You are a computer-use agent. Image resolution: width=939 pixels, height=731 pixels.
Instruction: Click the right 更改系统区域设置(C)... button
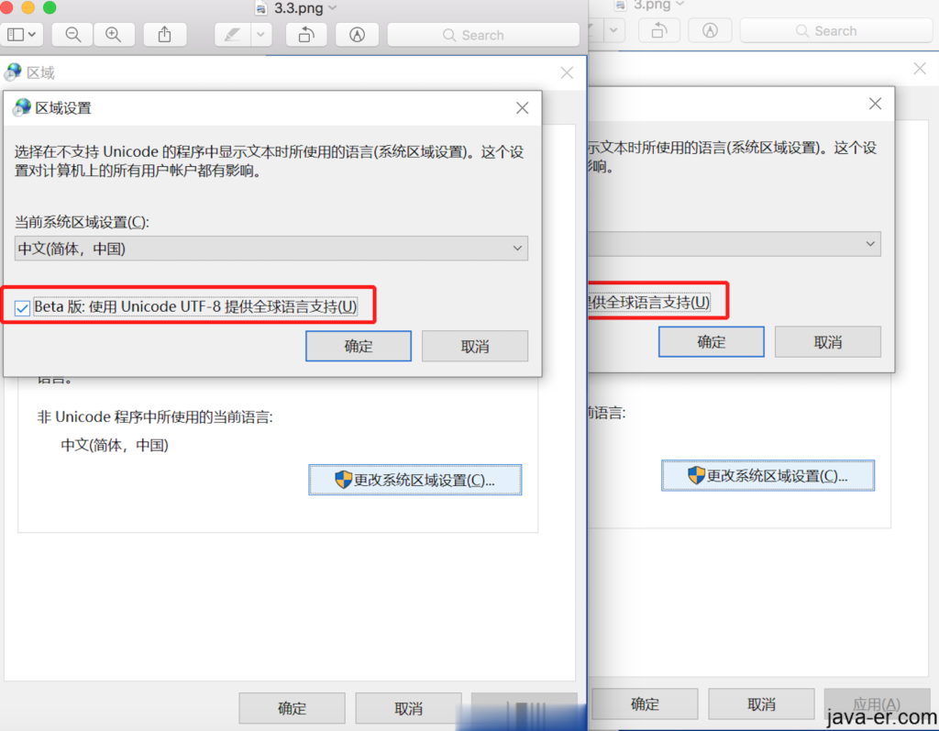(768, 475)
